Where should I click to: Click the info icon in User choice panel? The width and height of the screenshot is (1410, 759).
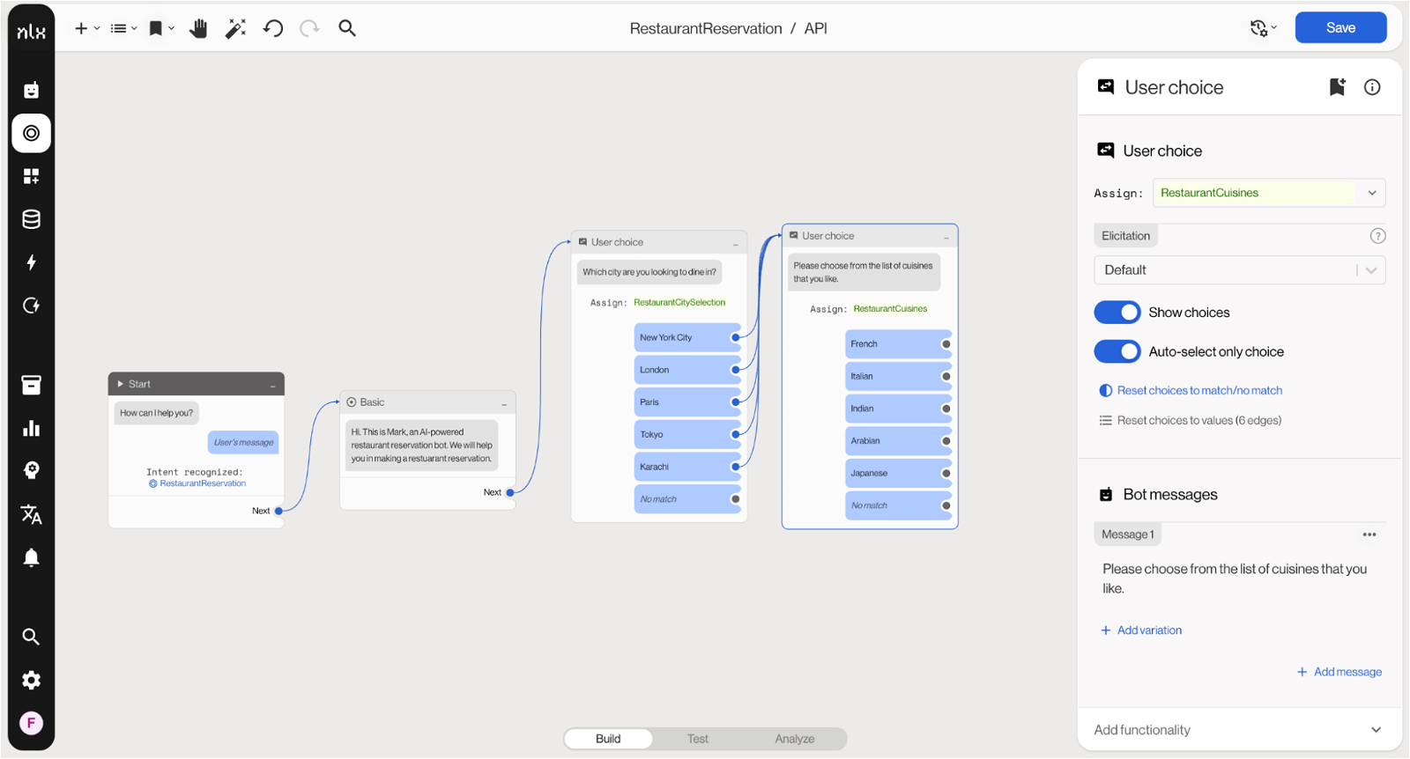pos(1372,87)
